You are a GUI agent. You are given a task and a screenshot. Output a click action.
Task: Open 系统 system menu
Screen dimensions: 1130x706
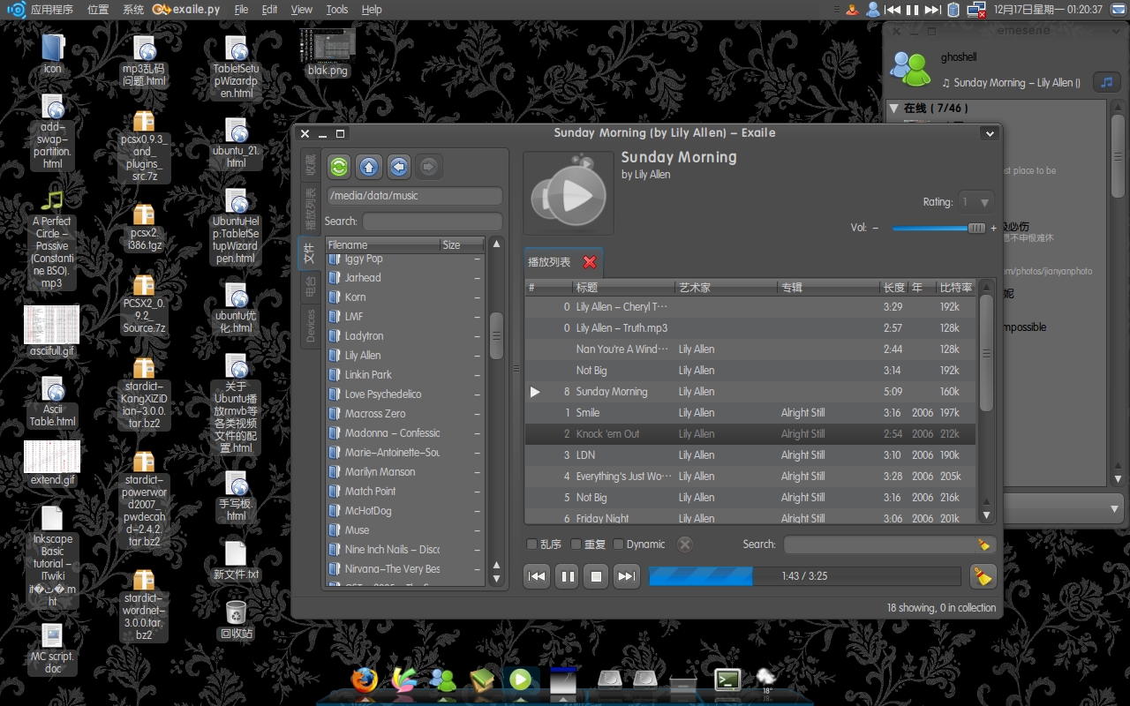point(133,10)
